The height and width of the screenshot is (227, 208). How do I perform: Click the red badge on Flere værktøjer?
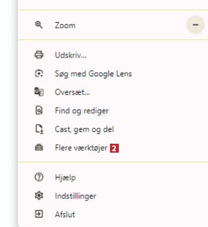click(x=114, y=148)
